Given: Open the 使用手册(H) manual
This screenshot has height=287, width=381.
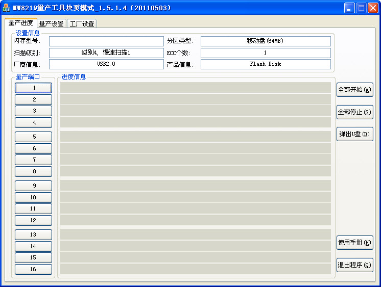Looking at the screenshot, I should 354,243.
